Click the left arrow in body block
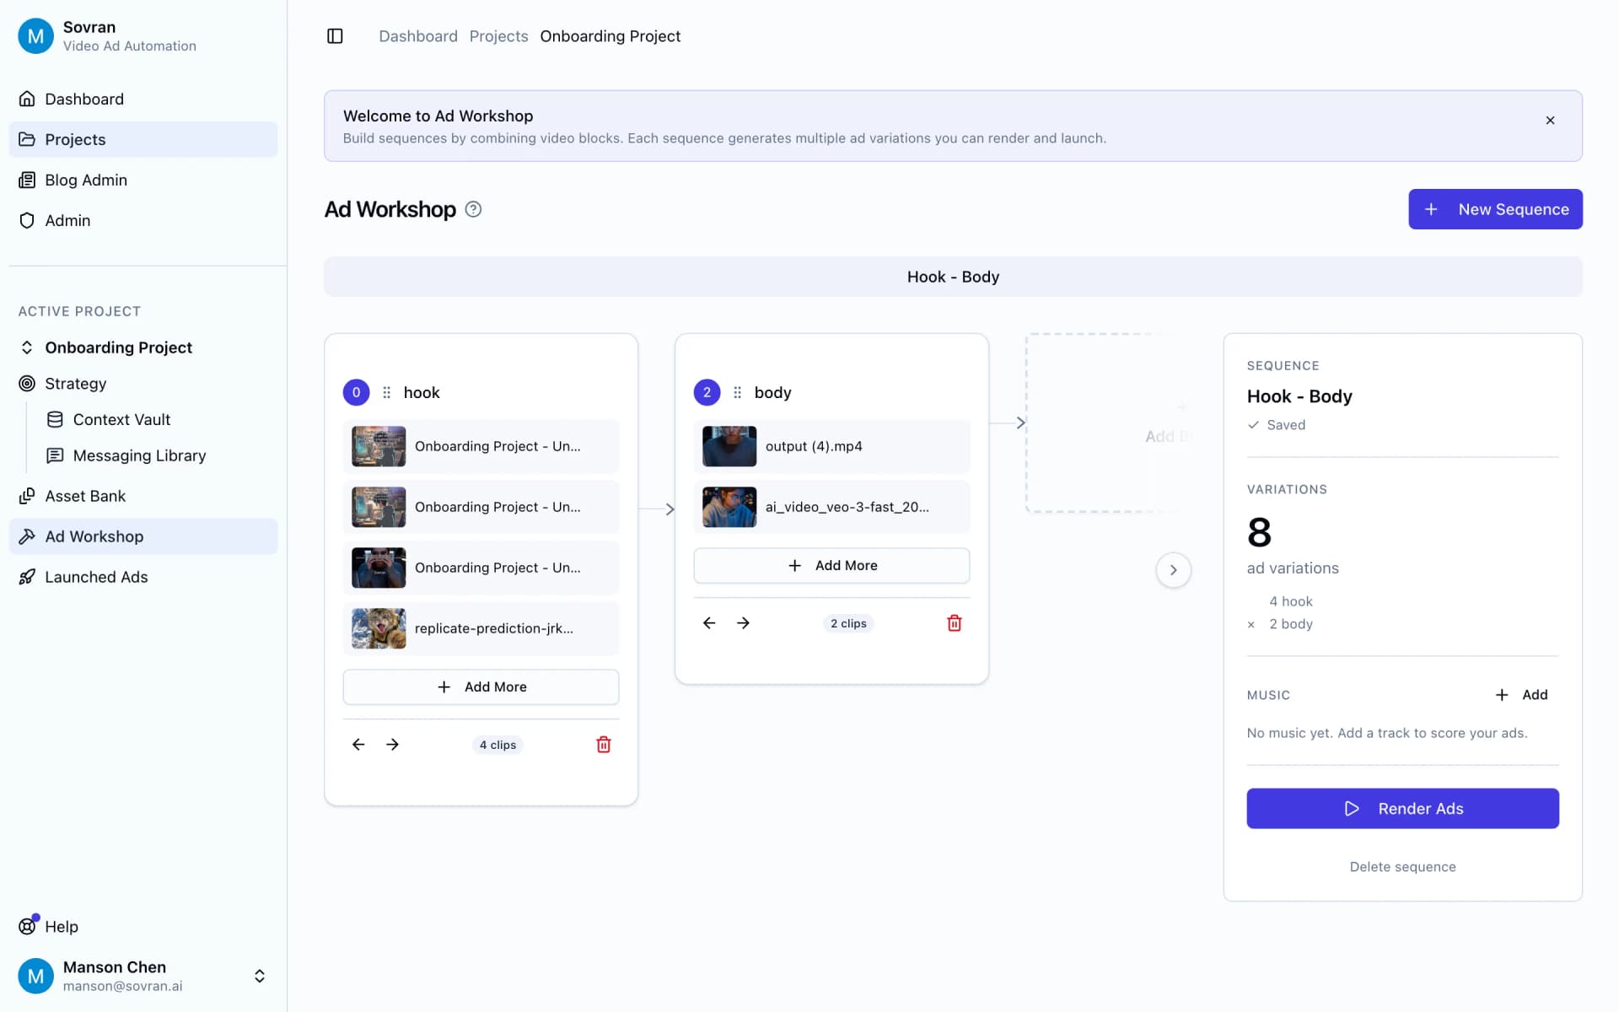The height and width of the screenshot is (1012, 1619). click(708, 622)
